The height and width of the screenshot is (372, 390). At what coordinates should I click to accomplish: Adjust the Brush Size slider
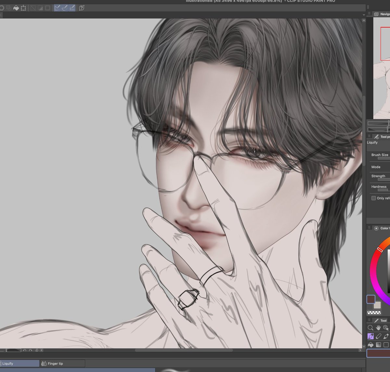point(383,158)
